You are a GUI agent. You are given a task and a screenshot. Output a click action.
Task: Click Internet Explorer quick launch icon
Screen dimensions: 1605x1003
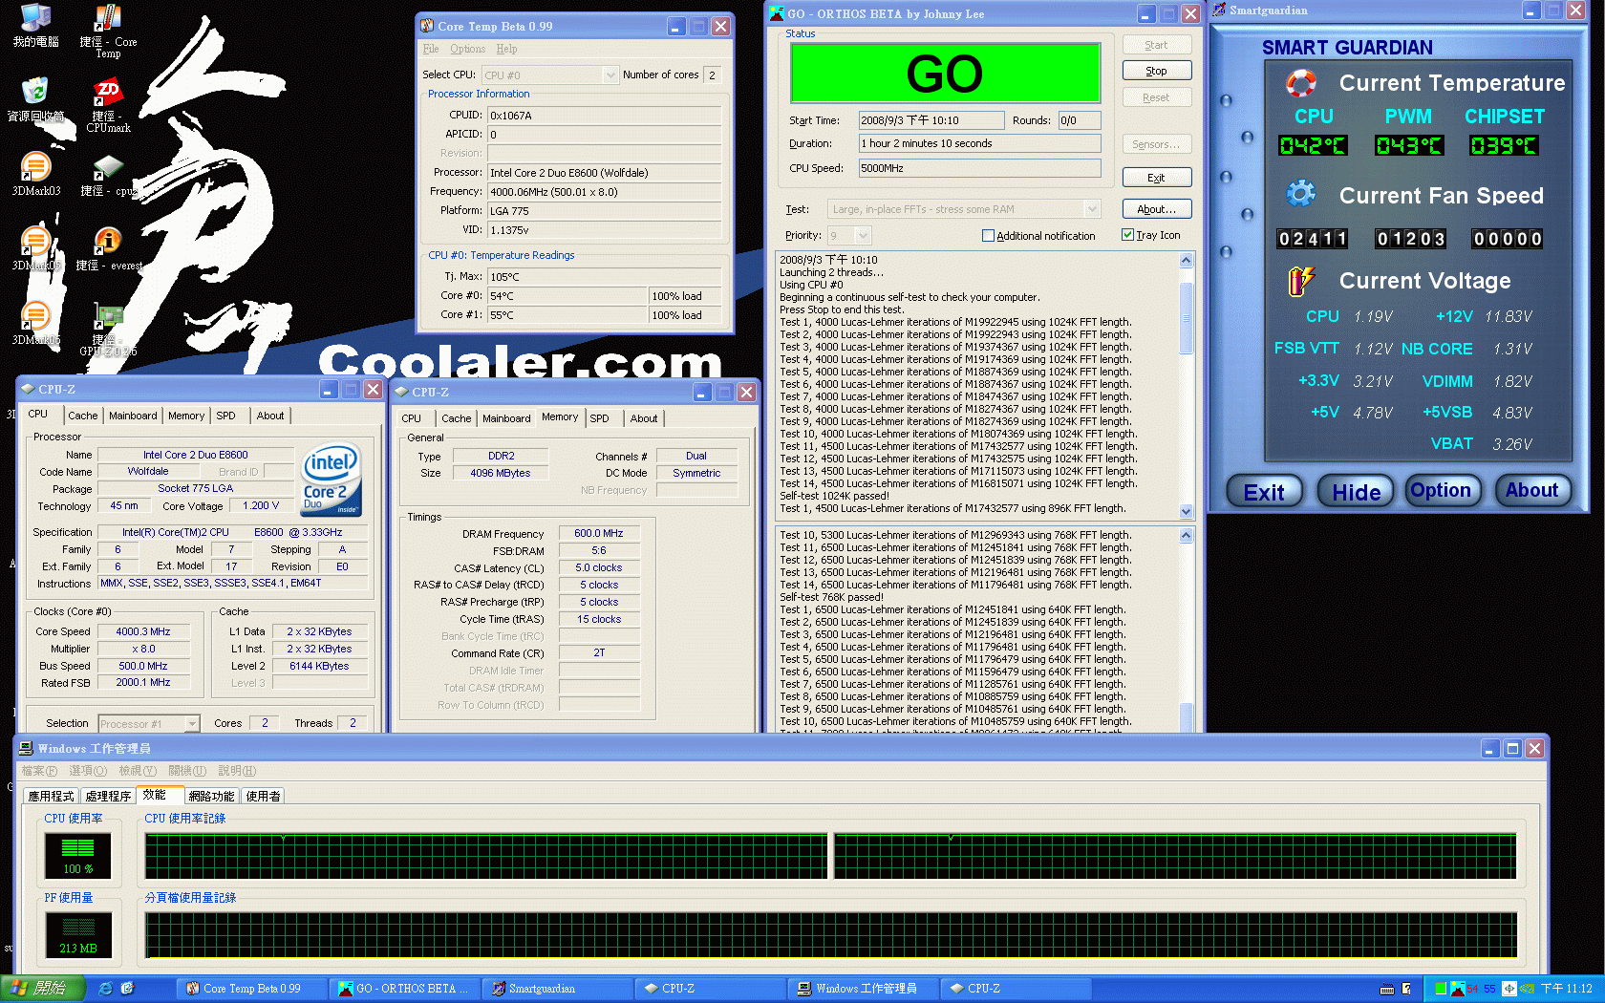106,989
